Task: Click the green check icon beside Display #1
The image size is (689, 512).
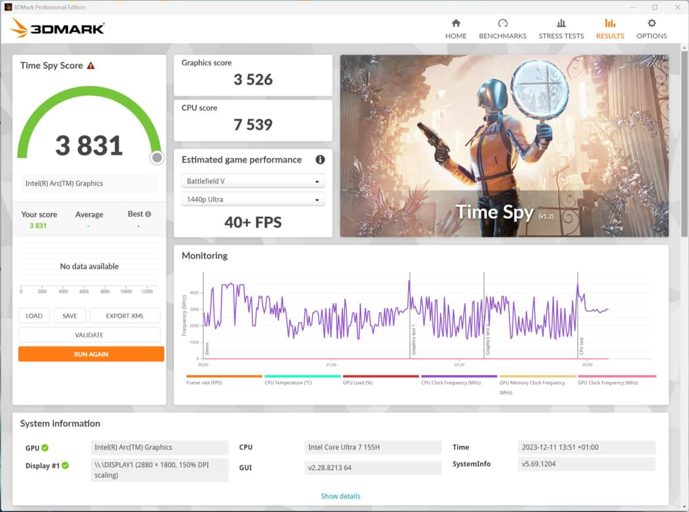Action: pos(65,466)
